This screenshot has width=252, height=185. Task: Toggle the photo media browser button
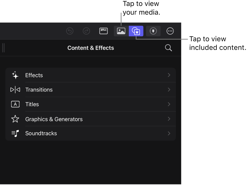[121, 31]
